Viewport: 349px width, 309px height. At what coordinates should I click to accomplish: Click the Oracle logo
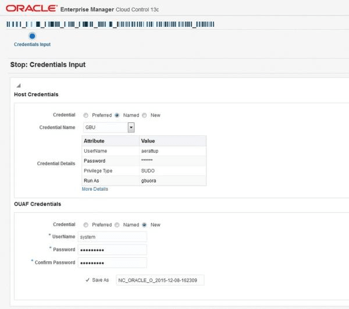coord(31,9)
